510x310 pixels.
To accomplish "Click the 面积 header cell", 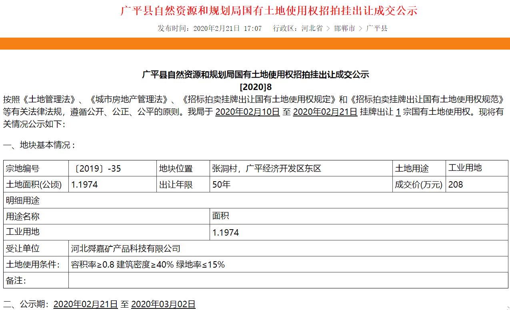I will tap(359, 216).
